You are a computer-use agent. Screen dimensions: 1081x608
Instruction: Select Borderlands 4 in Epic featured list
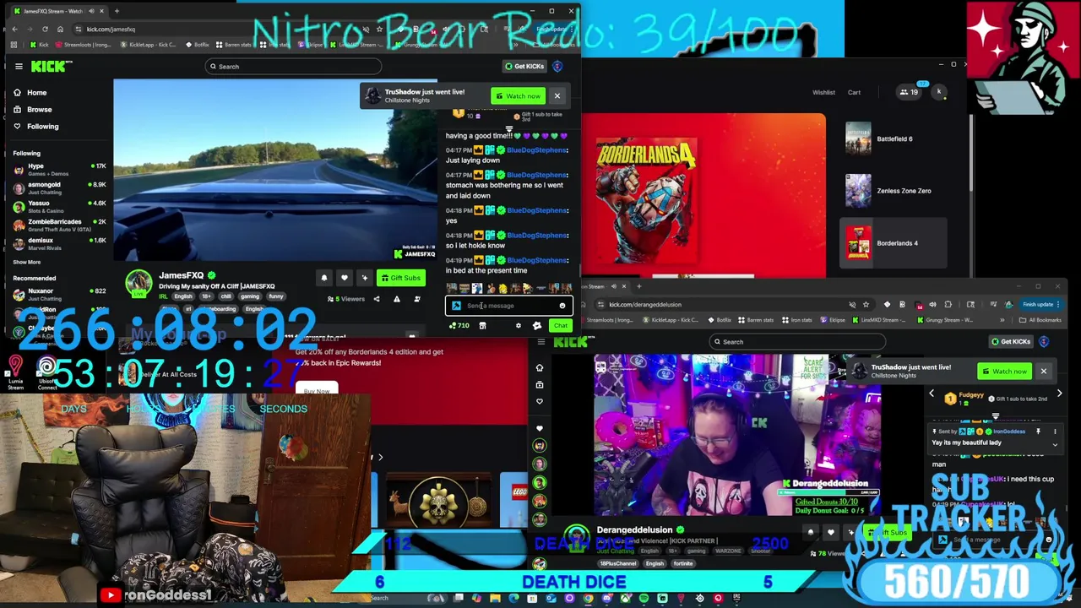tap(894, 243)
